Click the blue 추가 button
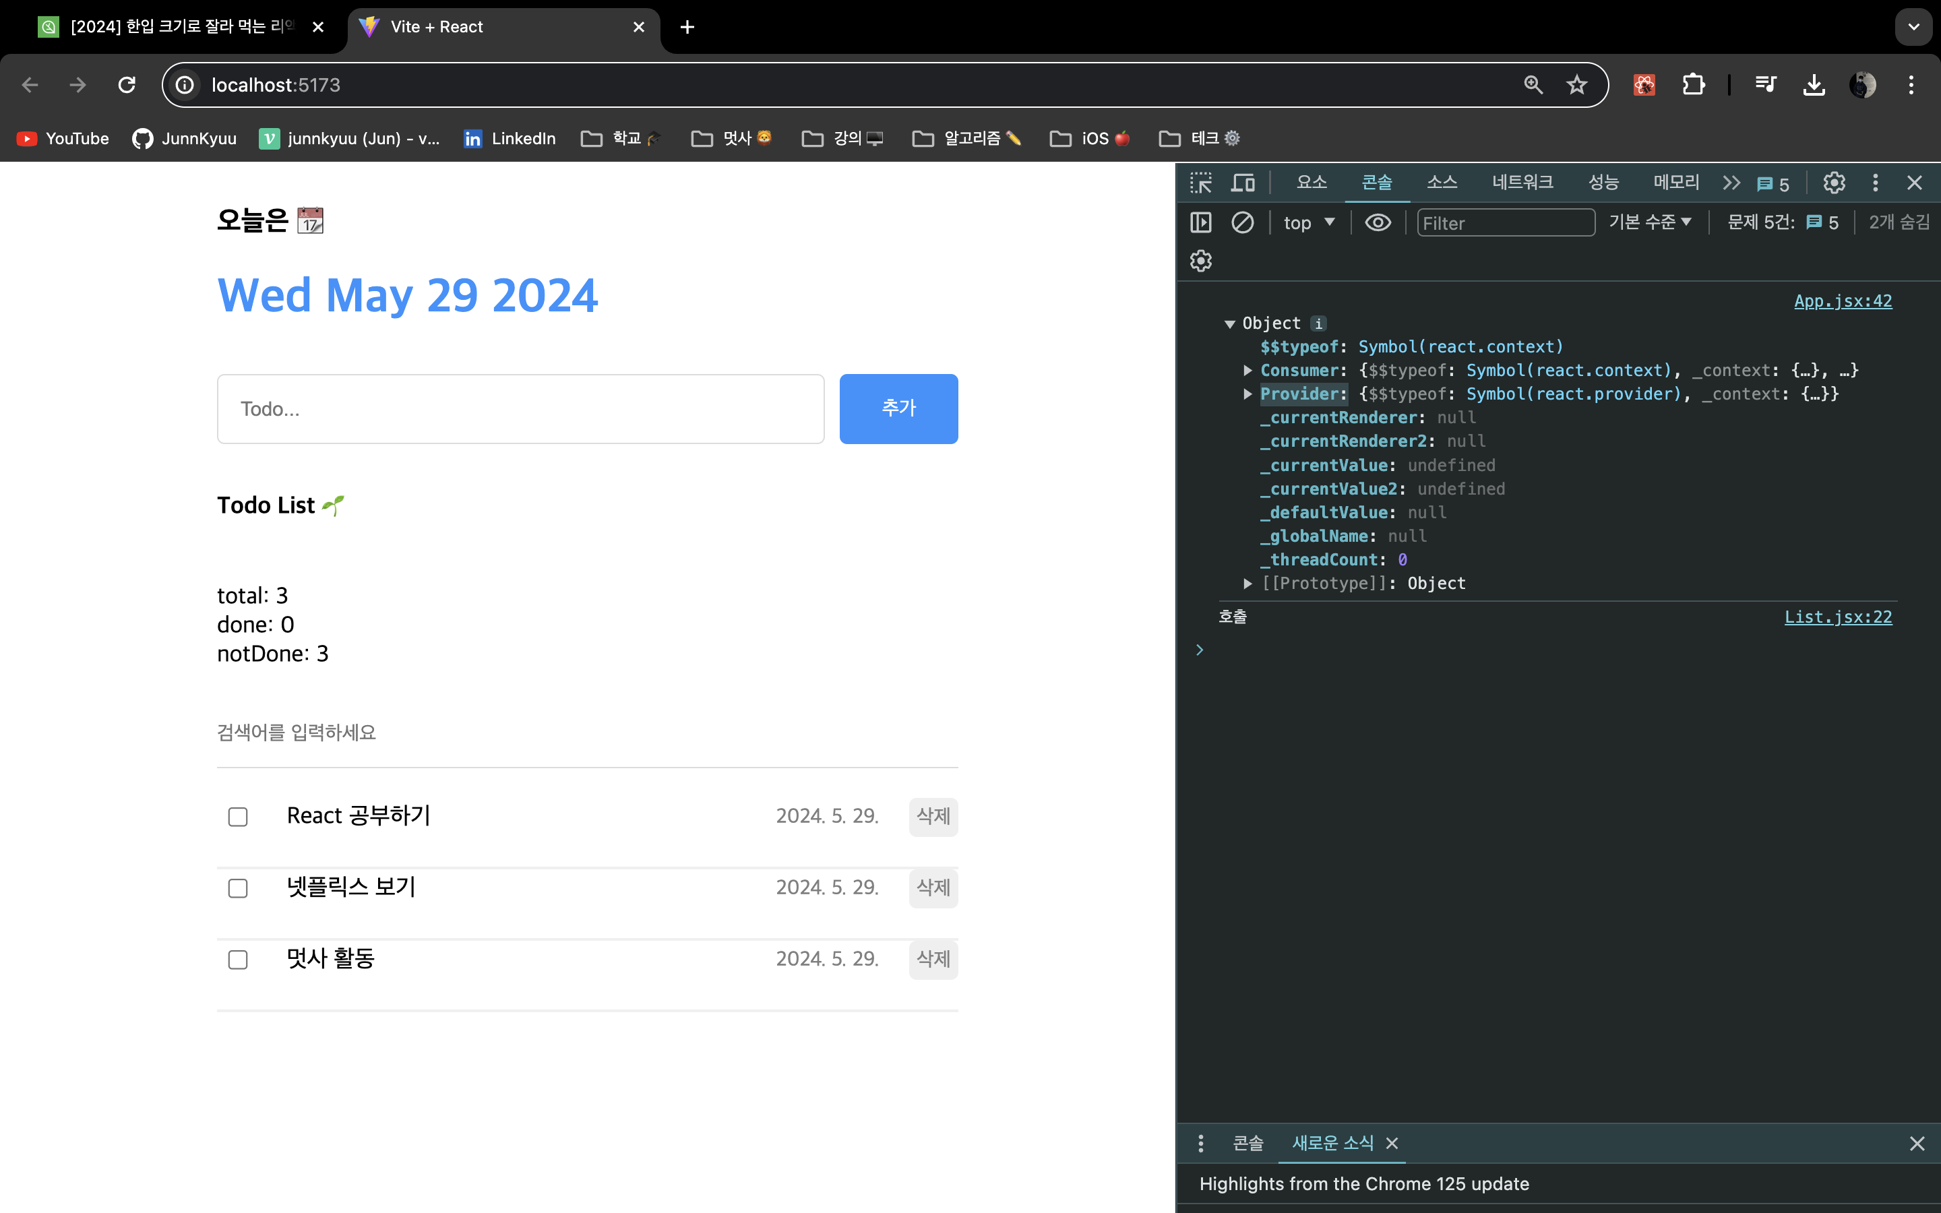Viewport: 1941px width, 1213px height. point(898,408)
